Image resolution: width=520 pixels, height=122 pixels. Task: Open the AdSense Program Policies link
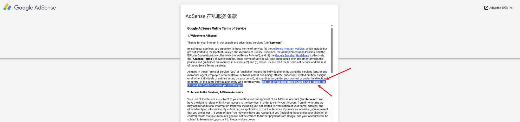pyautogui.click(x=288, y=49)
